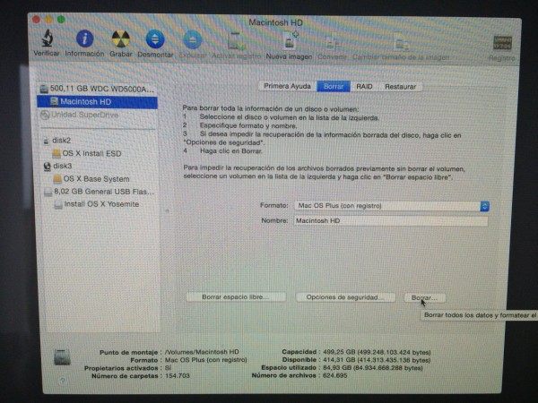
Task: Click the Capacidad 499,25 GB value
Action: pos(377,352)
